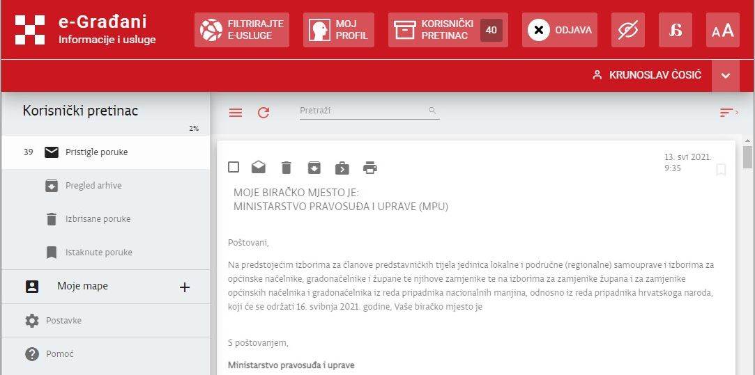Open Pristigle poruke inbox folder
Image resolution: width=755 pixels, height=375 pixels.
(105, 152)
